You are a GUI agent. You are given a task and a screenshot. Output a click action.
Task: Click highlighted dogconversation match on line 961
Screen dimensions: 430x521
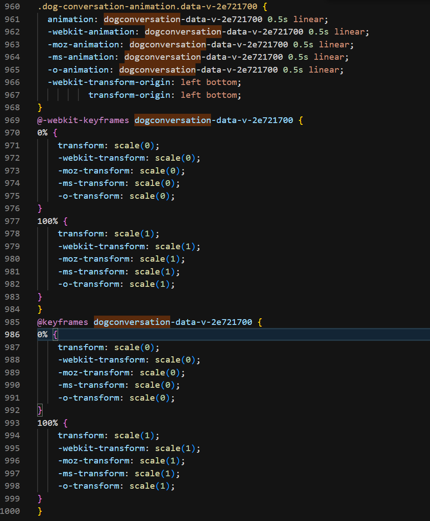(x=142, y=19)
